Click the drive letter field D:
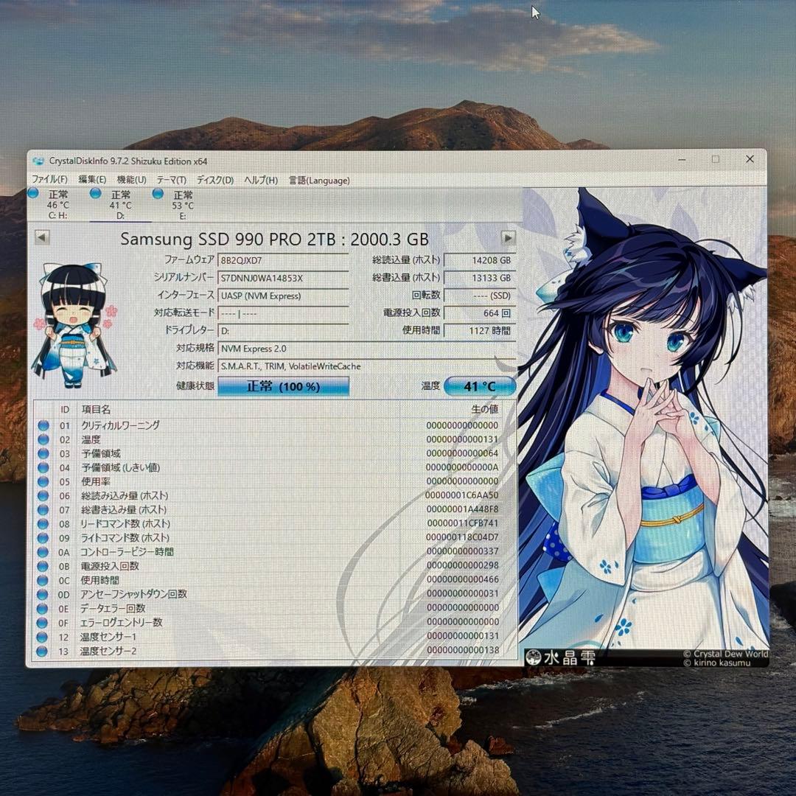This screenshot has height=796, width=796. click(283, 330)
